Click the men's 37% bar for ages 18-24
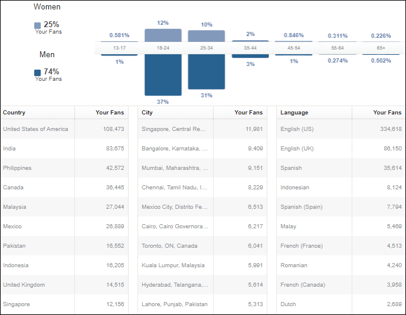 163,74
